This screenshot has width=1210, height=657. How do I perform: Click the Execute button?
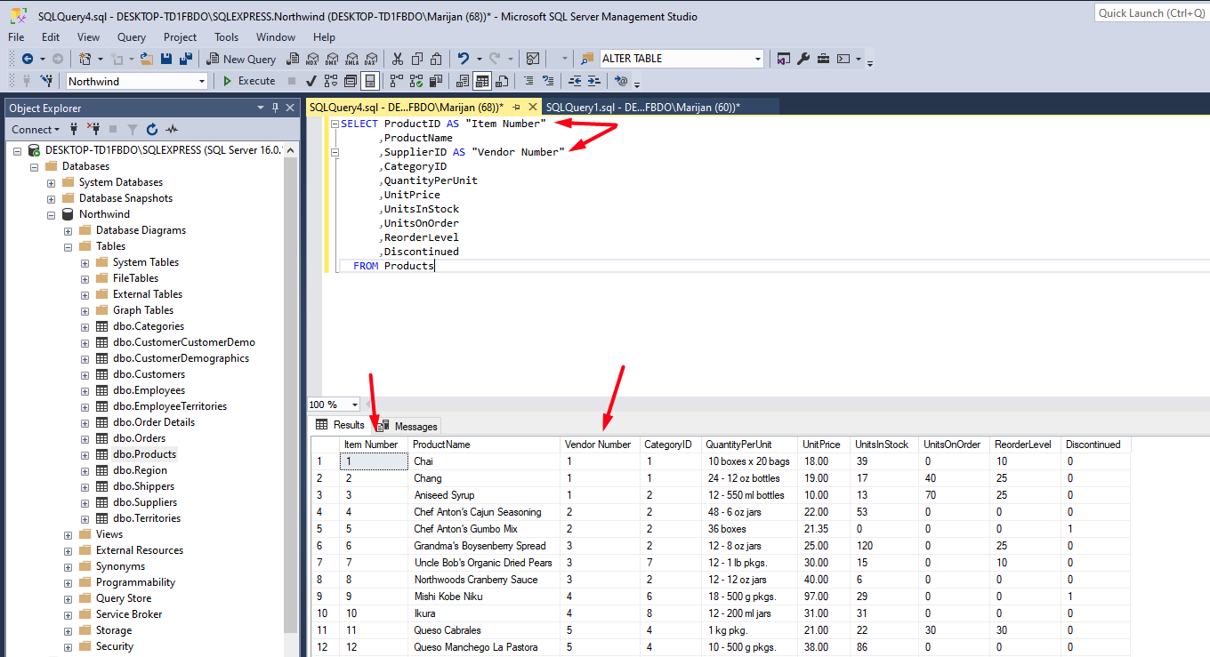point(249,81)
